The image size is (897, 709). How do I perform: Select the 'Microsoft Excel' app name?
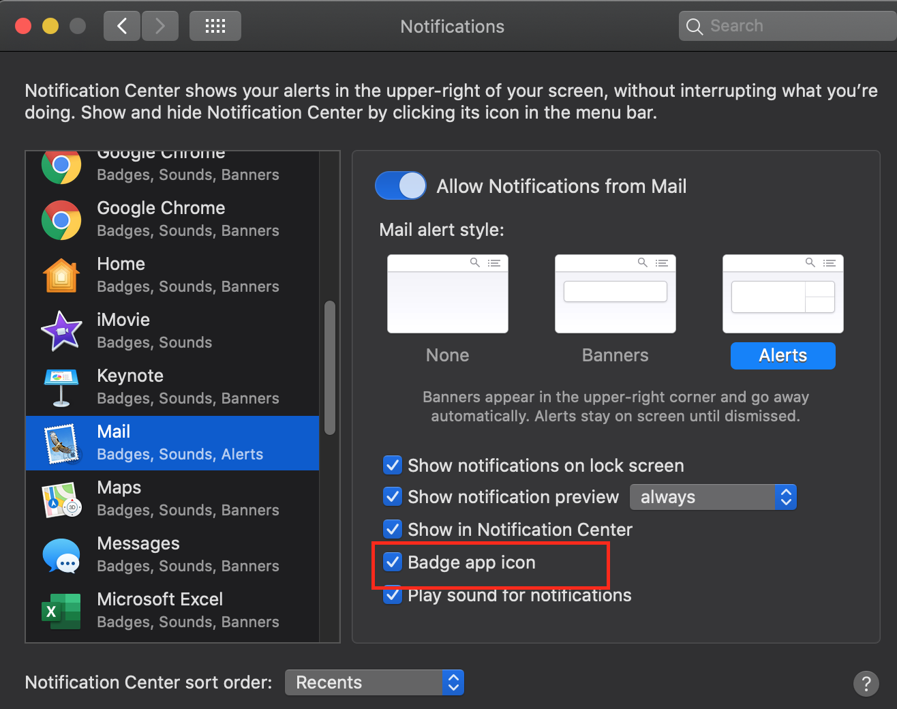(160, 599)
